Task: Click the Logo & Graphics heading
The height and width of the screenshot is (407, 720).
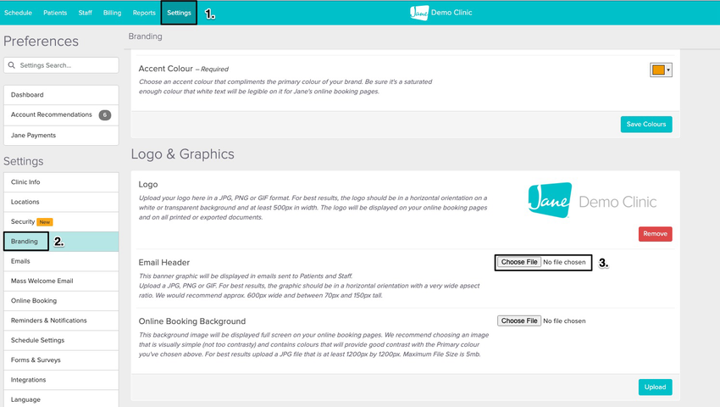Action: coord(182,154)
